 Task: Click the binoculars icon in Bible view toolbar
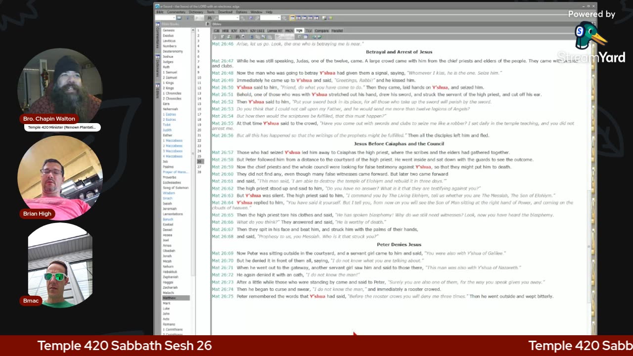pyautogui.click(x=238, y=37)
